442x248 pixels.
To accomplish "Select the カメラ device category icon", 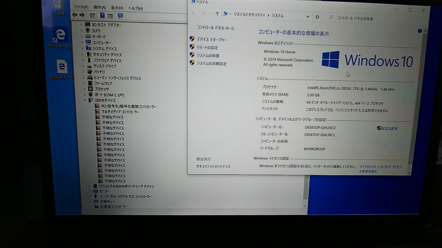I will pos(88,31).
